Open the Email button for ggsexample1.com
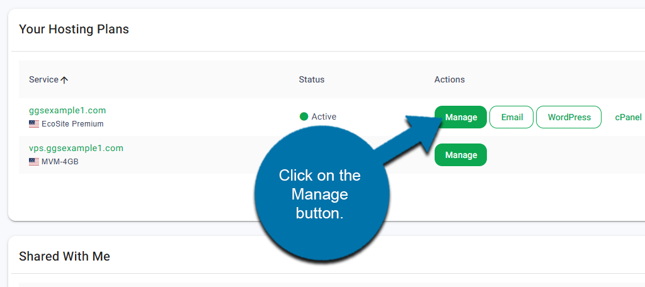Viewport: 645px width, 287px height. point(511,117)
